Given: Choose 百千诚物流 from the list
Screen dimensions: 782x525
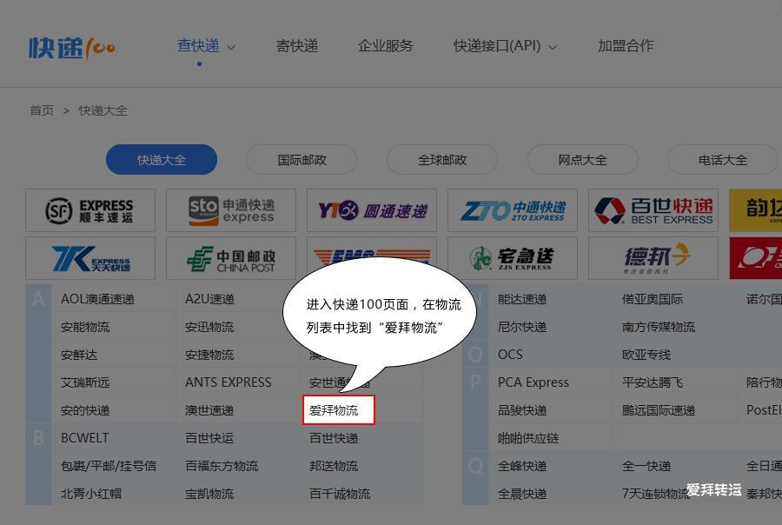Looking at the screenshot, I should coord(340,494).
